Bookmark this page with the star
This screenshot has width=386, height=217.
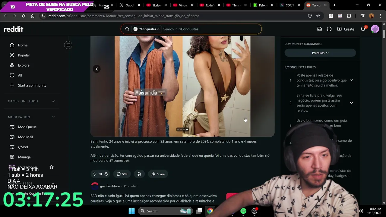(x=318, y=16)
